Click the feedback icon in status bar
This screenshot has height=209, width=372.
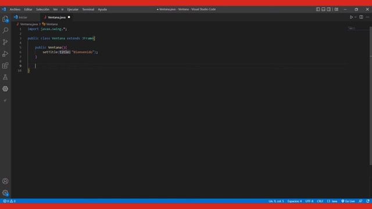[x=360, y=201]
